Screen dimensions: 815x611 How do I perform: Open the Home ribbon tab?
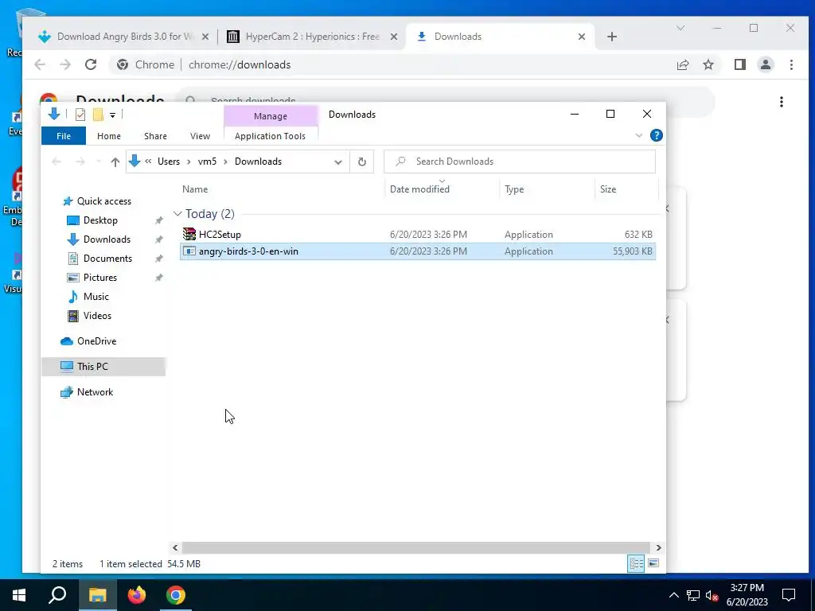(108, 136)
